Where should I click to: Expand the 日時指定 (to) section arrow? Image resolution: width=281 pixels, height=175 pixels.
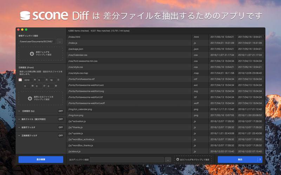(19, 111)
